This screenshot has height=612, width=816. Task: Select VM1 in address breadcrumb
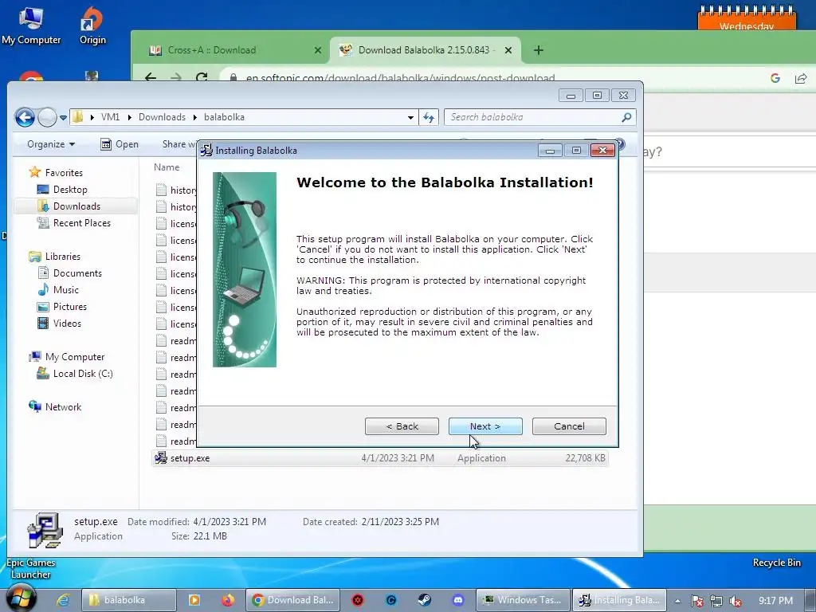110,117
